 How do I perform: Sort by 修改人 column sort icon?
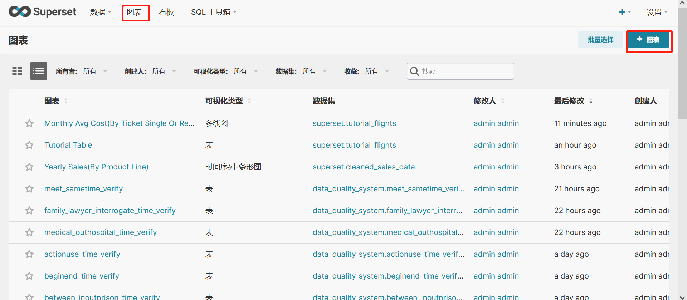click(503, 101)
